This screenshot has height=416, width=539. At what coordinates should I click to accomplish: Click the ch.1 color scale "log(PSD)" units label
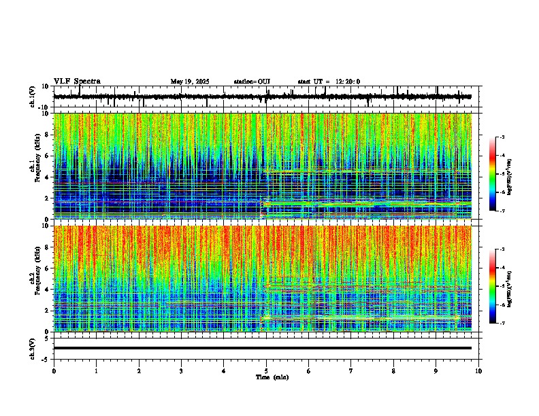(x=510, y=177)
